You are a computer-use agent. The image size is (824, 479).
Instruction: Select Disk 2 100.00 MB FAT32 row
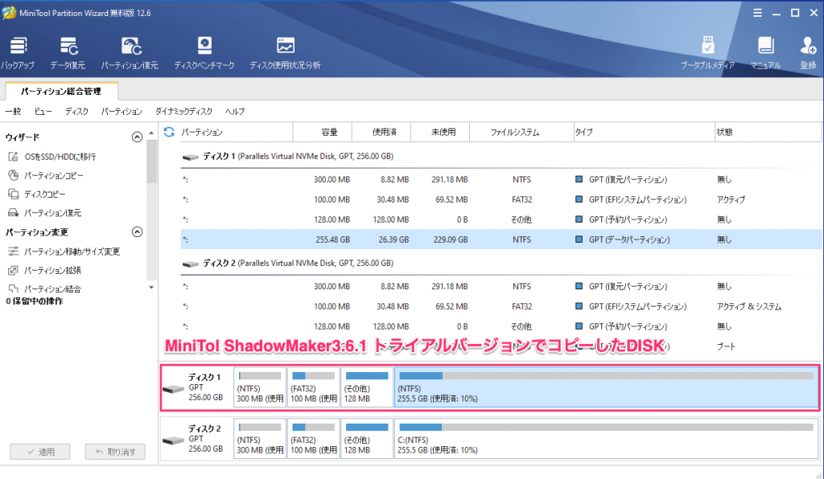click(x=501, y=306)
